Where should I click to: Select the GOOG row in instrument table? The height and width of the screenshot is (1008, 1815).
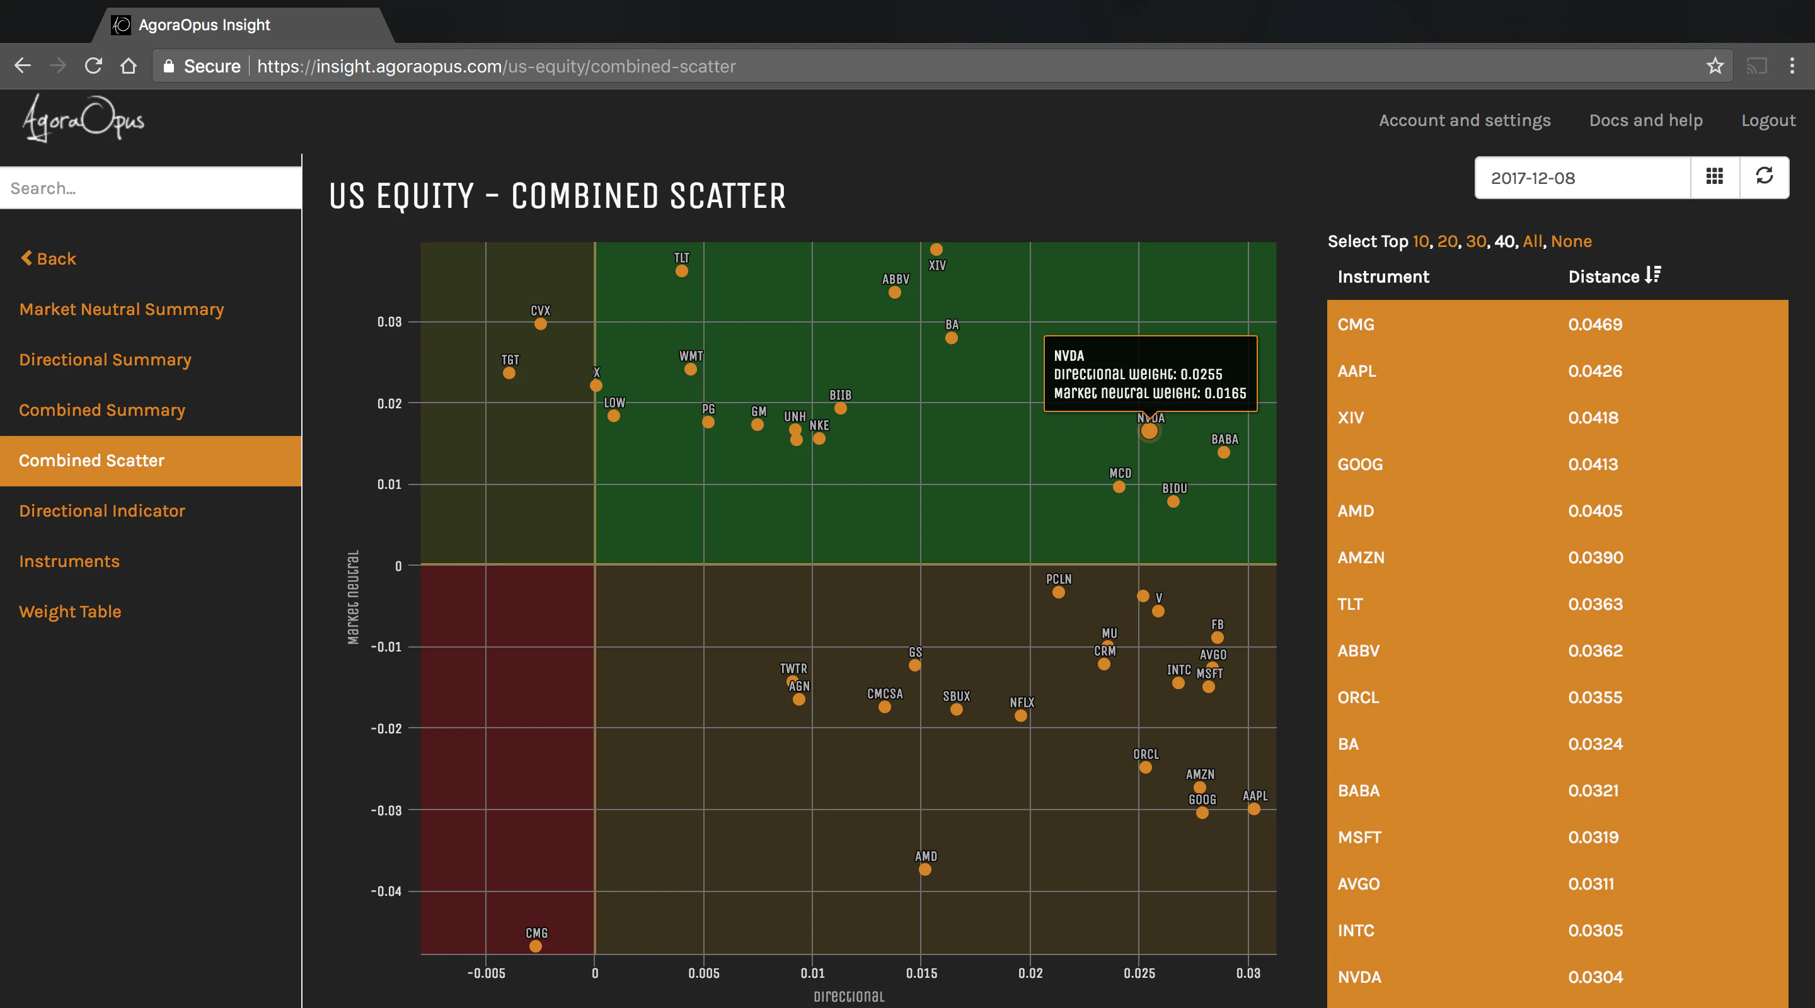[x=1557, y=464]
